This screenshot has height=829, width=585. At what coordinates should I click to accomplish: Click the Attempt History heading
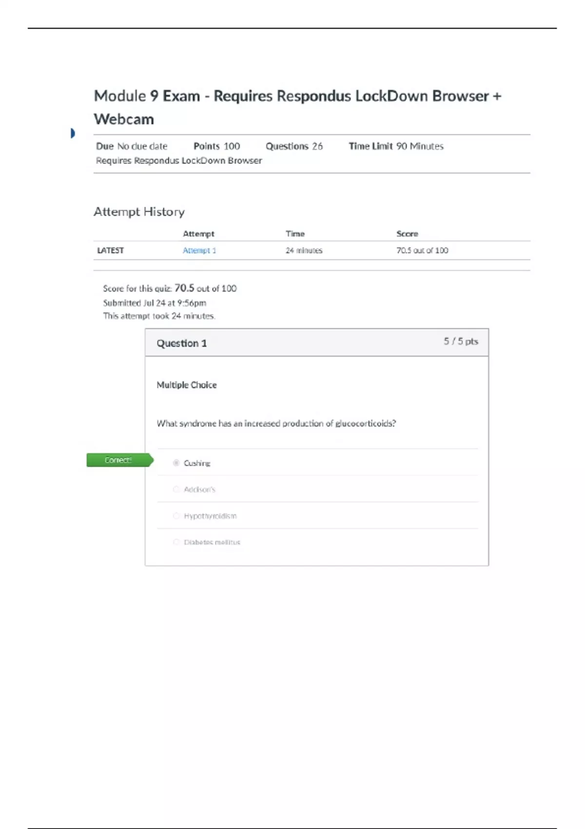[139, 212]
